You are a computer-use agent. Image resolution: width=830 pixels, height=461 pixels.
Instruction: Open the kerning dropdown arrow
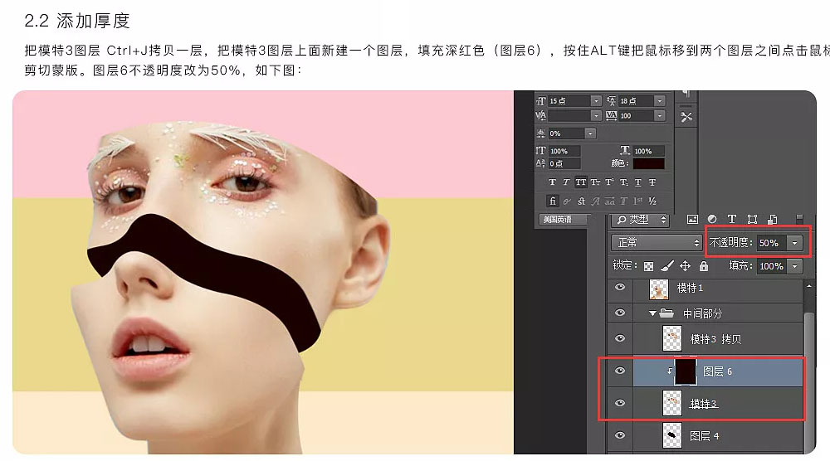(x=596, y=116)
